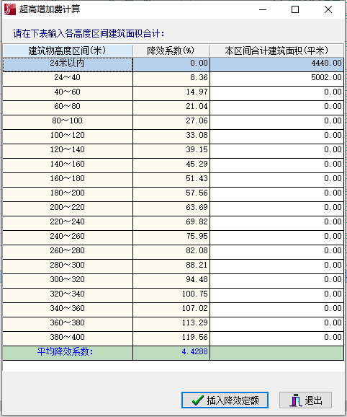
Task: Click 插入降效定额 button
Action: [225, 400]
